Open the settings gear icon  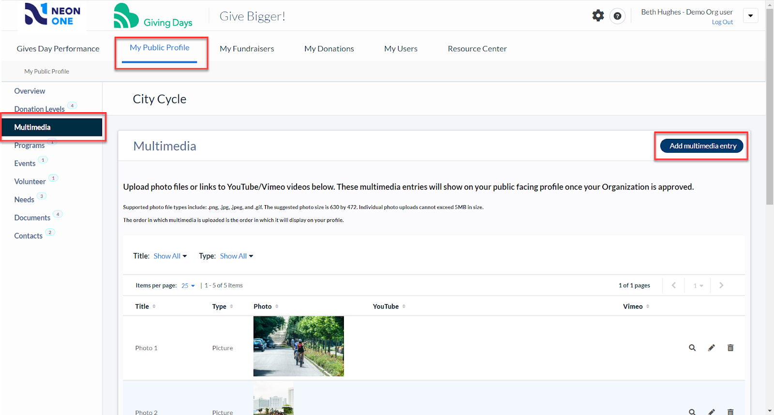598,15
